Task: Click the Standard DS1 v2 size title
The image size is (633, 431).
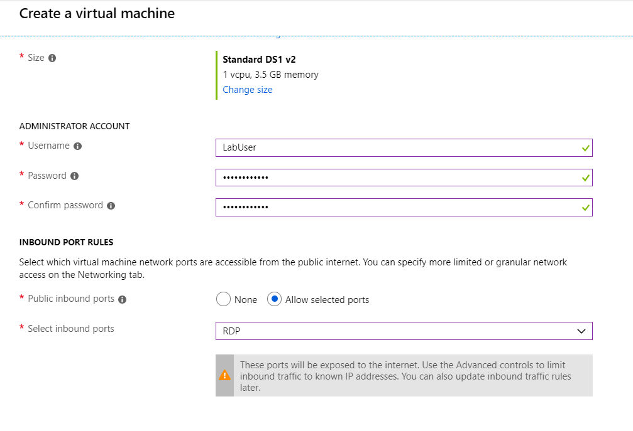Action: click(259, 60)
